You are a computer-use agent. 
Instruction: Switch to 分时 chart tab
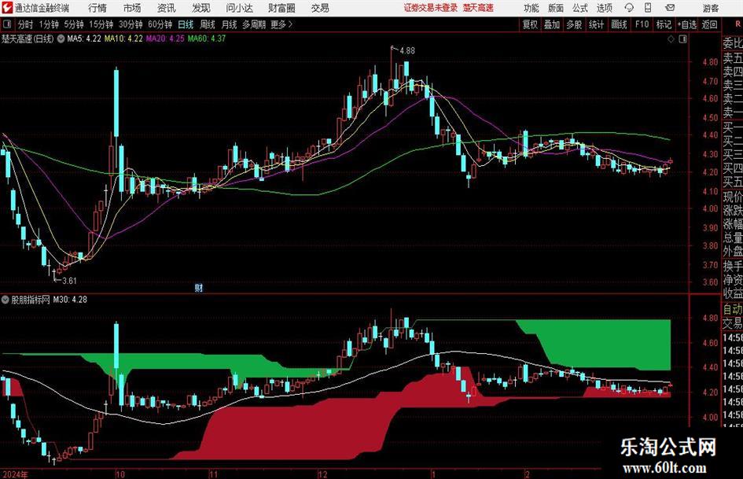(25, 24)
